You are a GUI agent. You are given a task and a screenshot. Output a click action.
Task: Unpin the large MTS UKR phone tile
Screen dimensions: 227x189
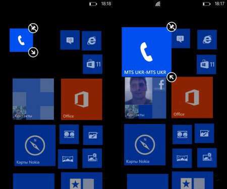172,27
